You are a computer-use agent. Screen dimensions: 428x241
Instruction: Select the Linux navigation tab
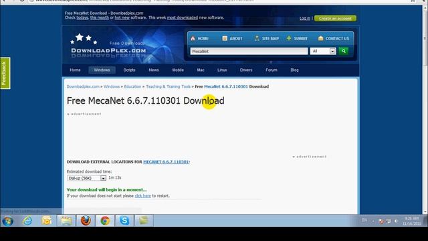coord(222,70)
